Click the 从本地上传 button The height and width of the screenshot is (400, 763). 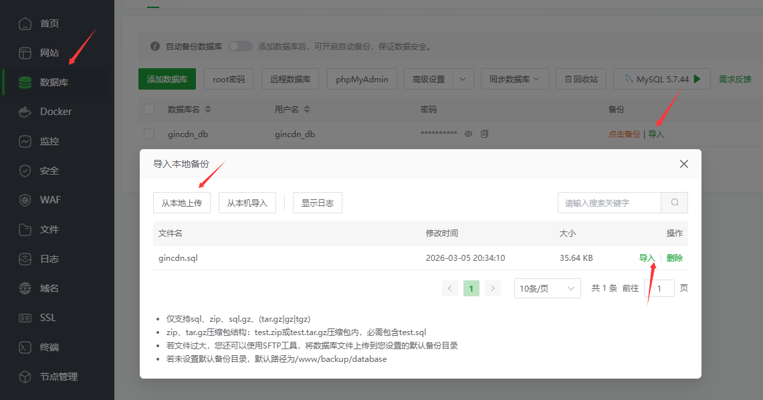tap(182, 203)
